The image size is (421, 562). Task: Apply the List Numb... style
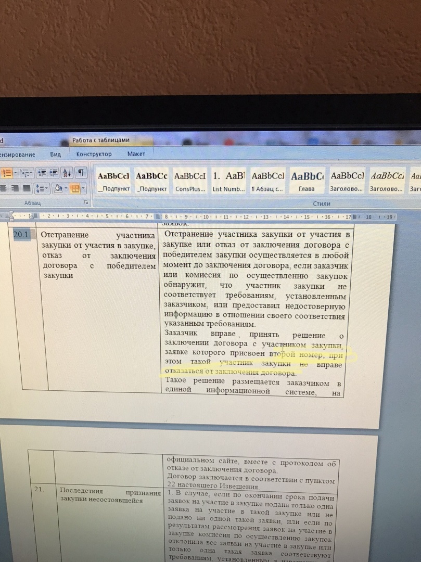228,181
